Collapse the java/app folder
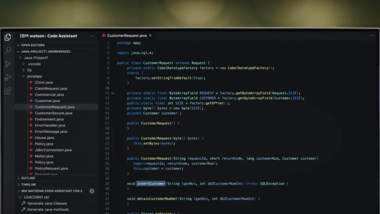This screenshot has width=380, height=214. [x=34, y=76]
